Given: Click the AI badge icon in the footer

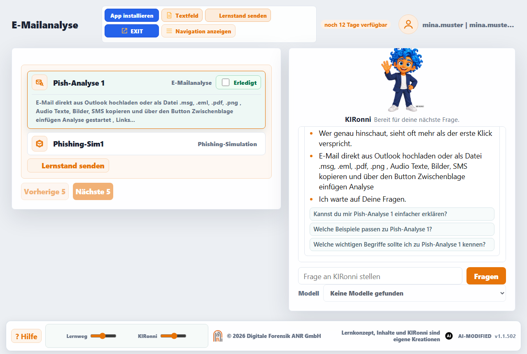Looking at the screenshot, I should (449, 336).
